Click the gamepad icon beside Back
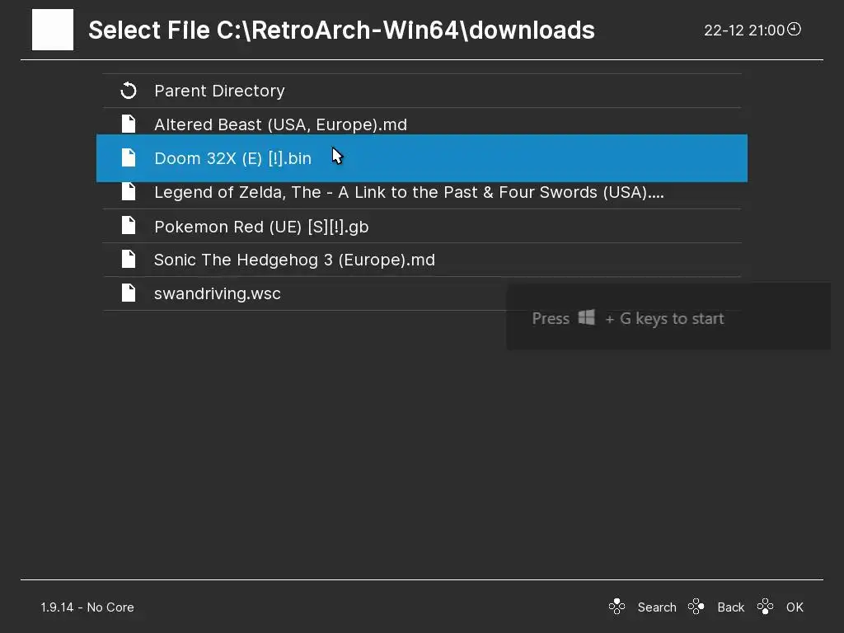 pos(696,607)
